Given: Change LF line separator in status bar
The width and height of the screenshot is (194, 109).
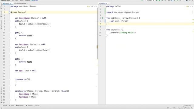Looking at the screenshot, I should 170,108.
